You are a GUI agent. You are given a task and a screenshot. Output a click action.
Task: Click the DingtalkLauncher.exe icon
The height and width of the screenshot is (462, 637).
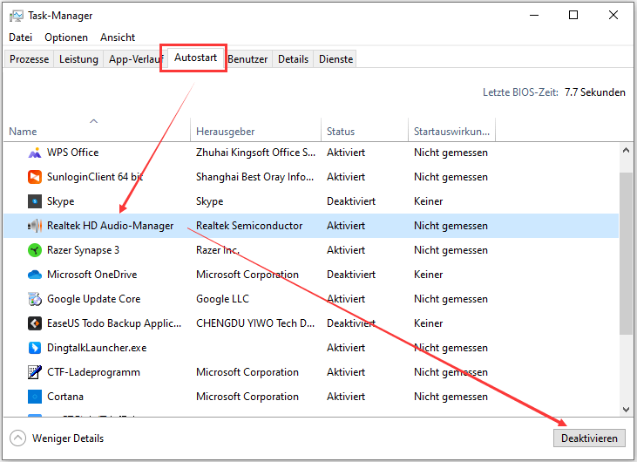(x=35, y=348)
